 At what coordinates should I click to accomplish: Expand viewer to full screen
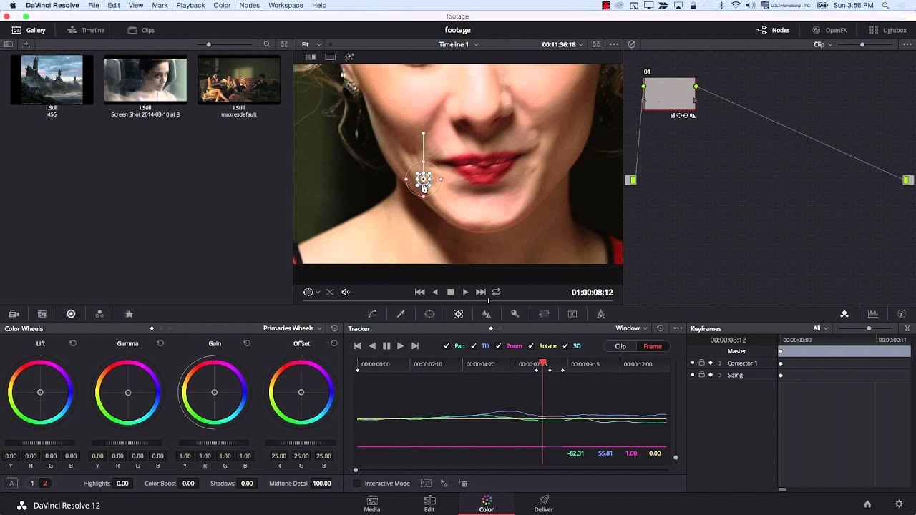(596, 44)
